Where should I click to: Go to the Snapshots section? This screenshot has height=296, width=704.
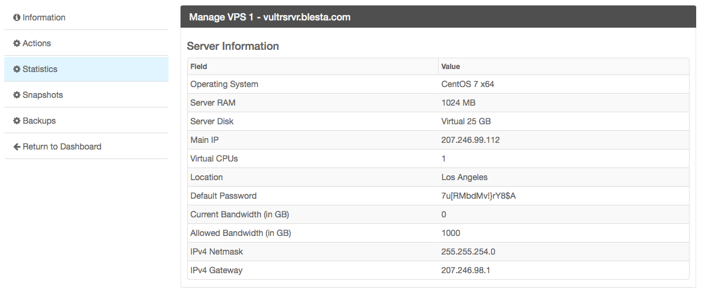(43, 95)
